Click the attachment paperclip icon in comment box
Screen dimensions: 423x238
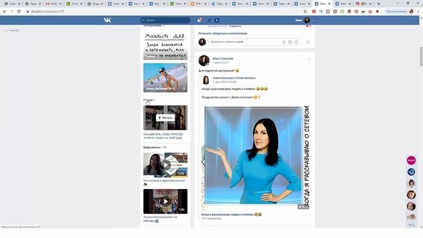point(284,42)
